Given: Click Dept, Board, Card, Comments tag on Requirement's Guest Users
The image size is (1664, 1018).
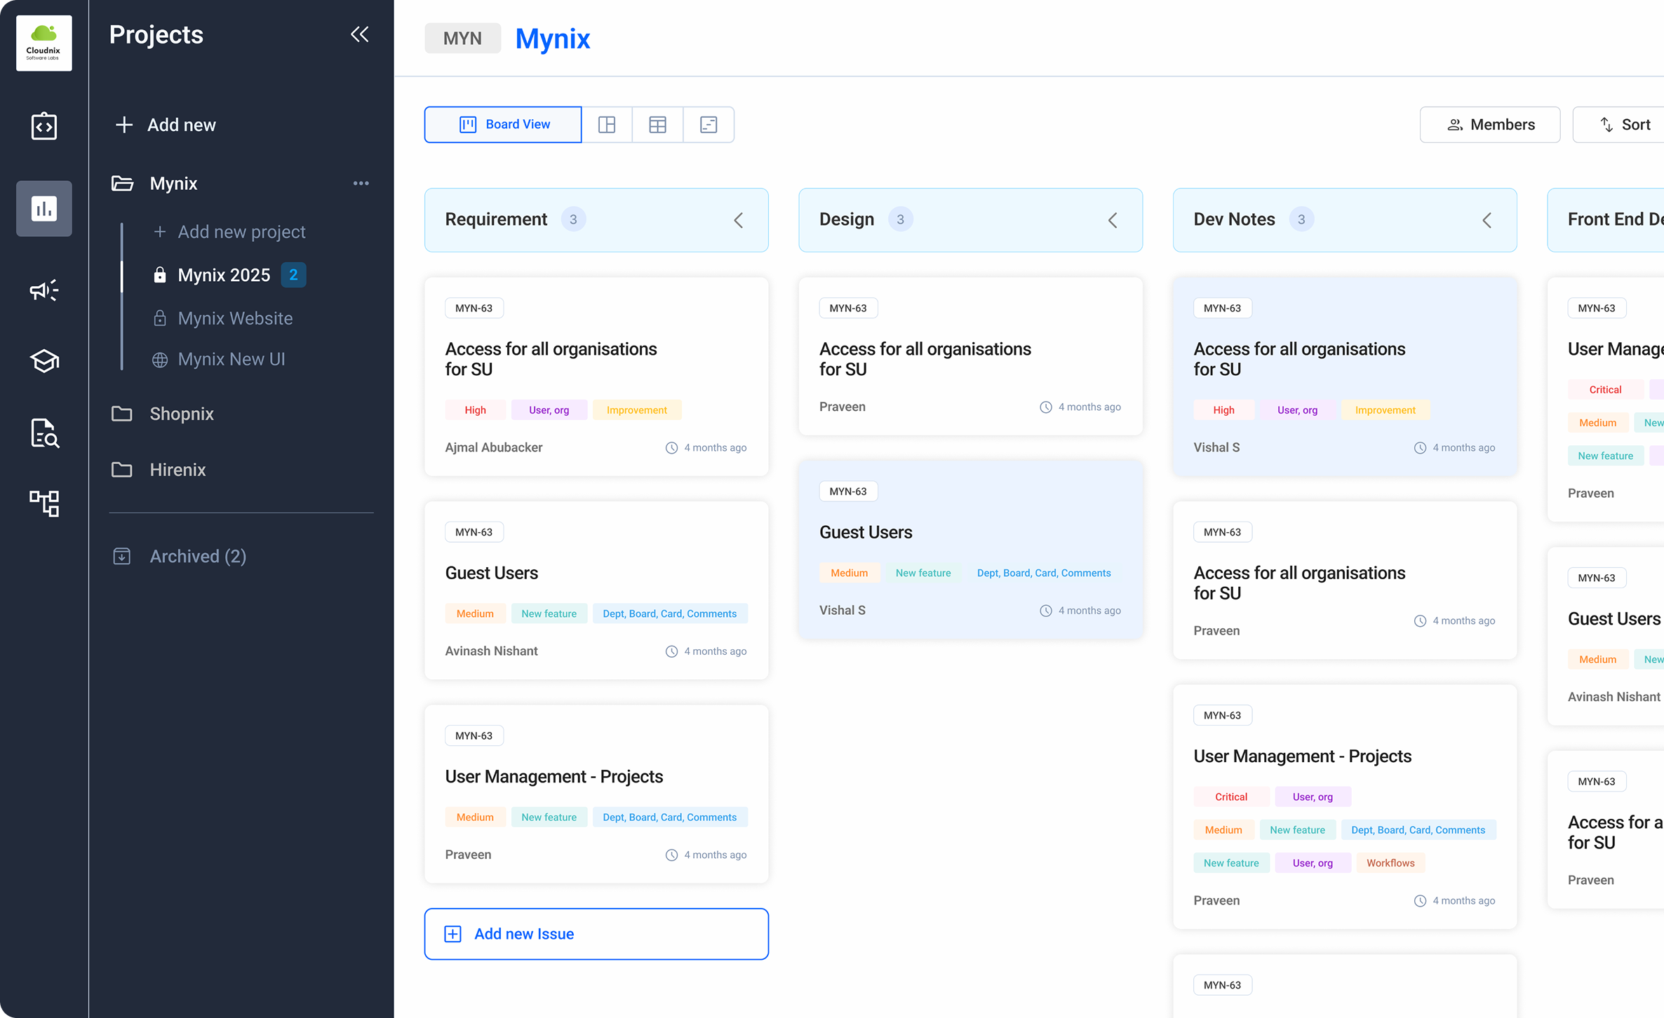Looking at the screenshot, I should pos(670,613).
